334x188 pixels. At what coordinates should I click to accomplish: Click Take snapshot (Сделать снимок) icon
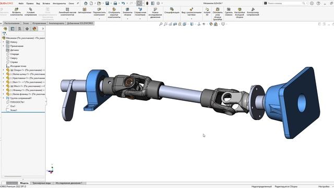tap(229, 9)
